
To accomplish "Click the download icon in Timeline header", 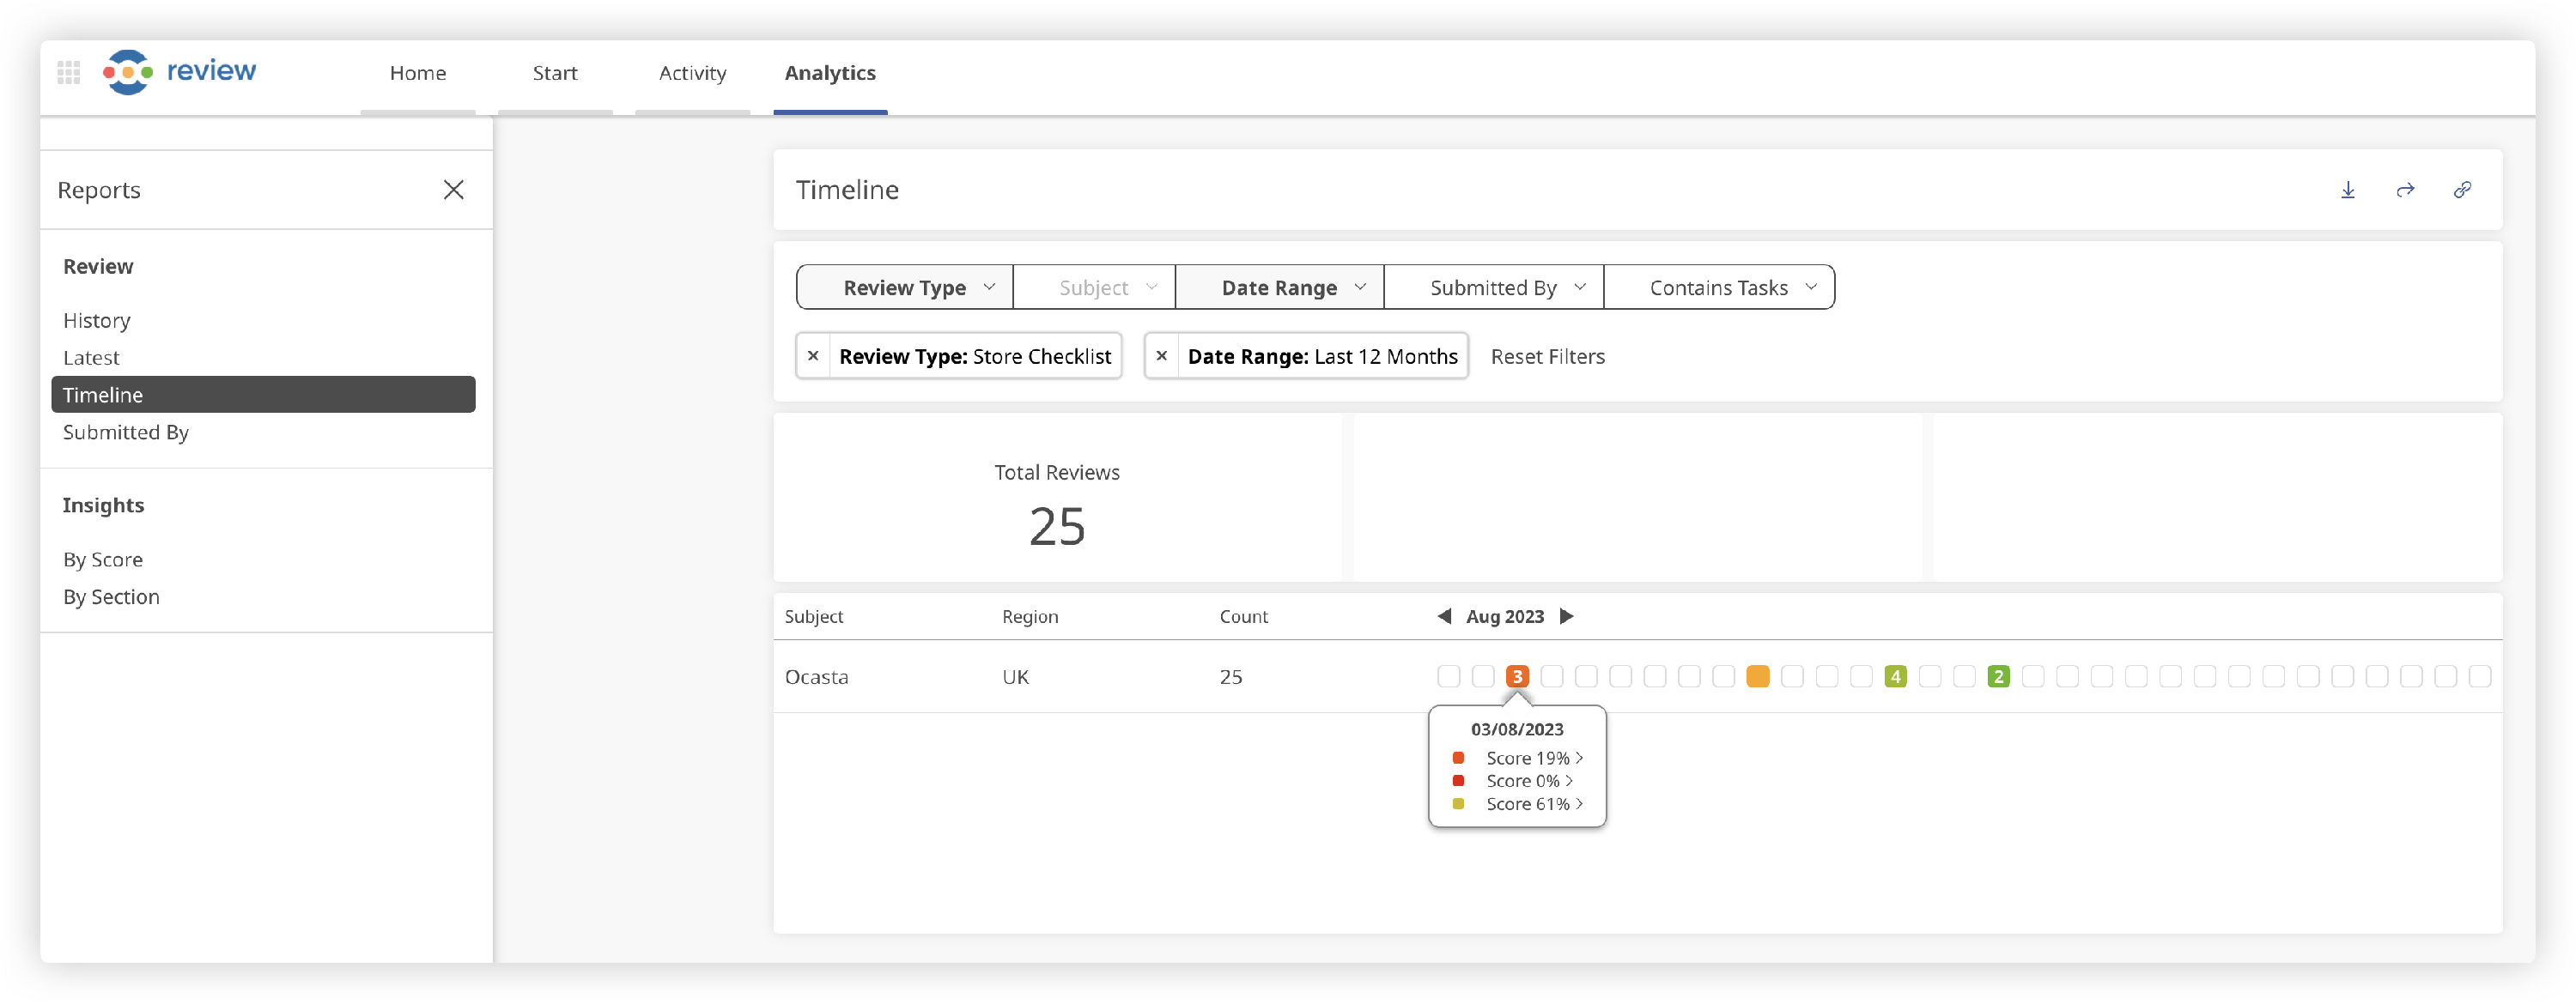I will pos(2348,190).
